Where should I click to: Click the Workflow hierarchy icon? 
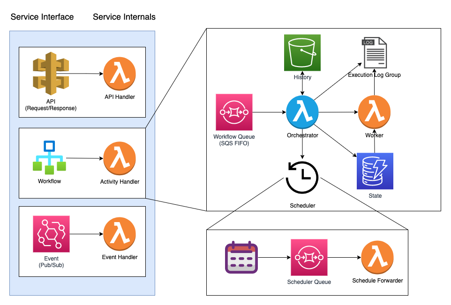(x=49, y=157)
